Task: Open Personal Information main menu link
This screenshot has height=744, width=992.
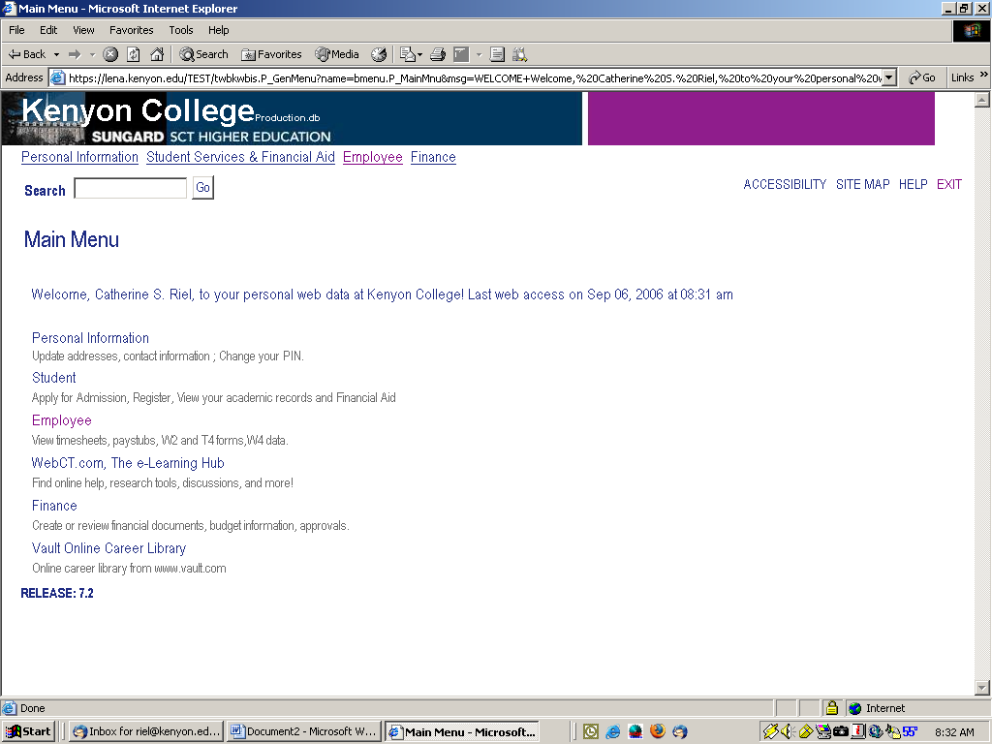Action: [x=90, y=338]
